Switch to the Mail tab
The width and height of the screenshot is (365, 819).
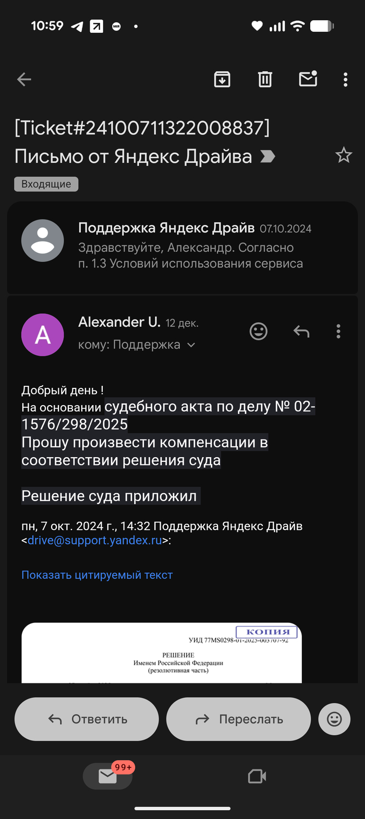coord(108,776)
